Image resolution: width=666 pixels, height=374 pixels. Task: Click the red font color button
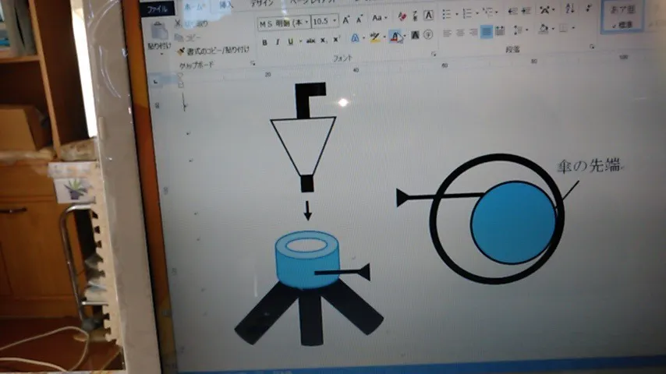point(395,37)
